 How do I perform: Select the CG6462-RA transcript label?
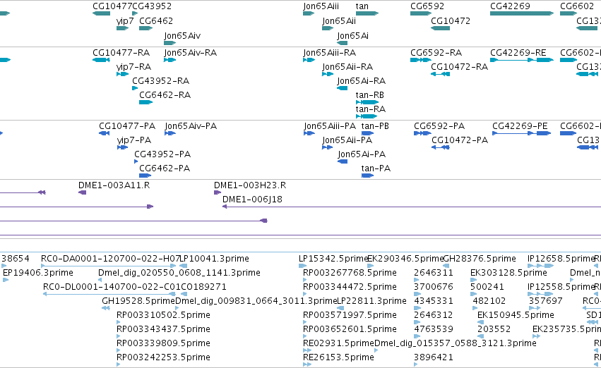point(165,95)
